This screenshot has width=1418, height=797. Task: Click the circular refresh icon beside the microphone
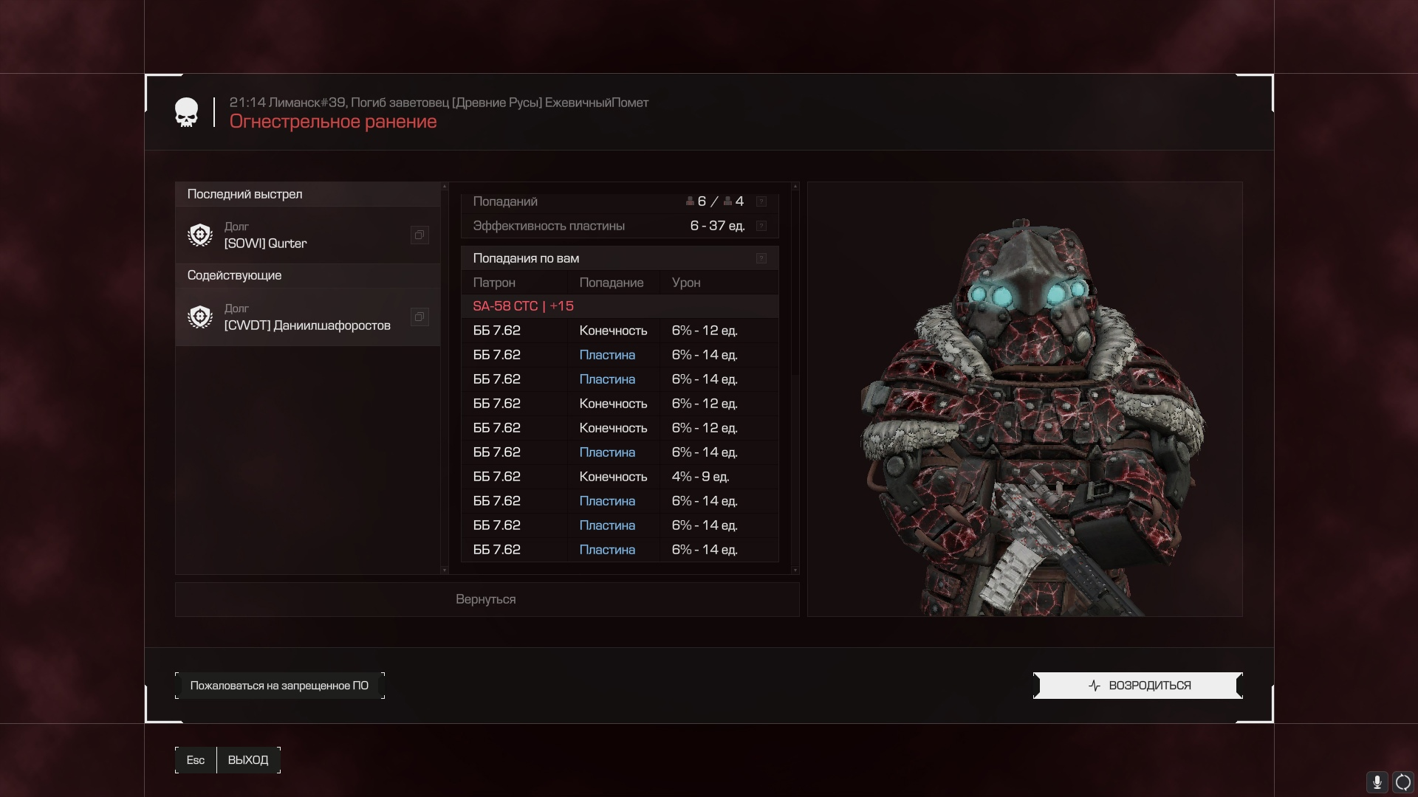click(x=1403, y=782)
